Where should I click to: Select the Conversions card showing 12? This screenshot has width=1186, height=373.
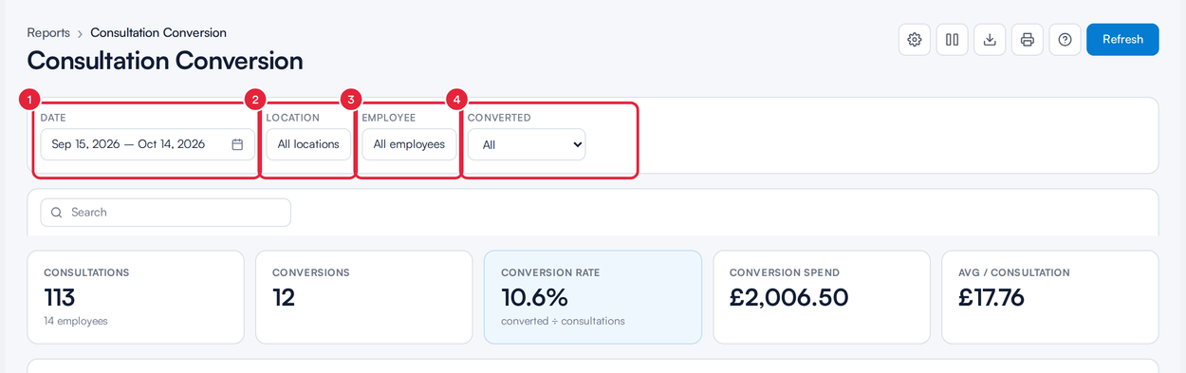click(x=363, y=297)
